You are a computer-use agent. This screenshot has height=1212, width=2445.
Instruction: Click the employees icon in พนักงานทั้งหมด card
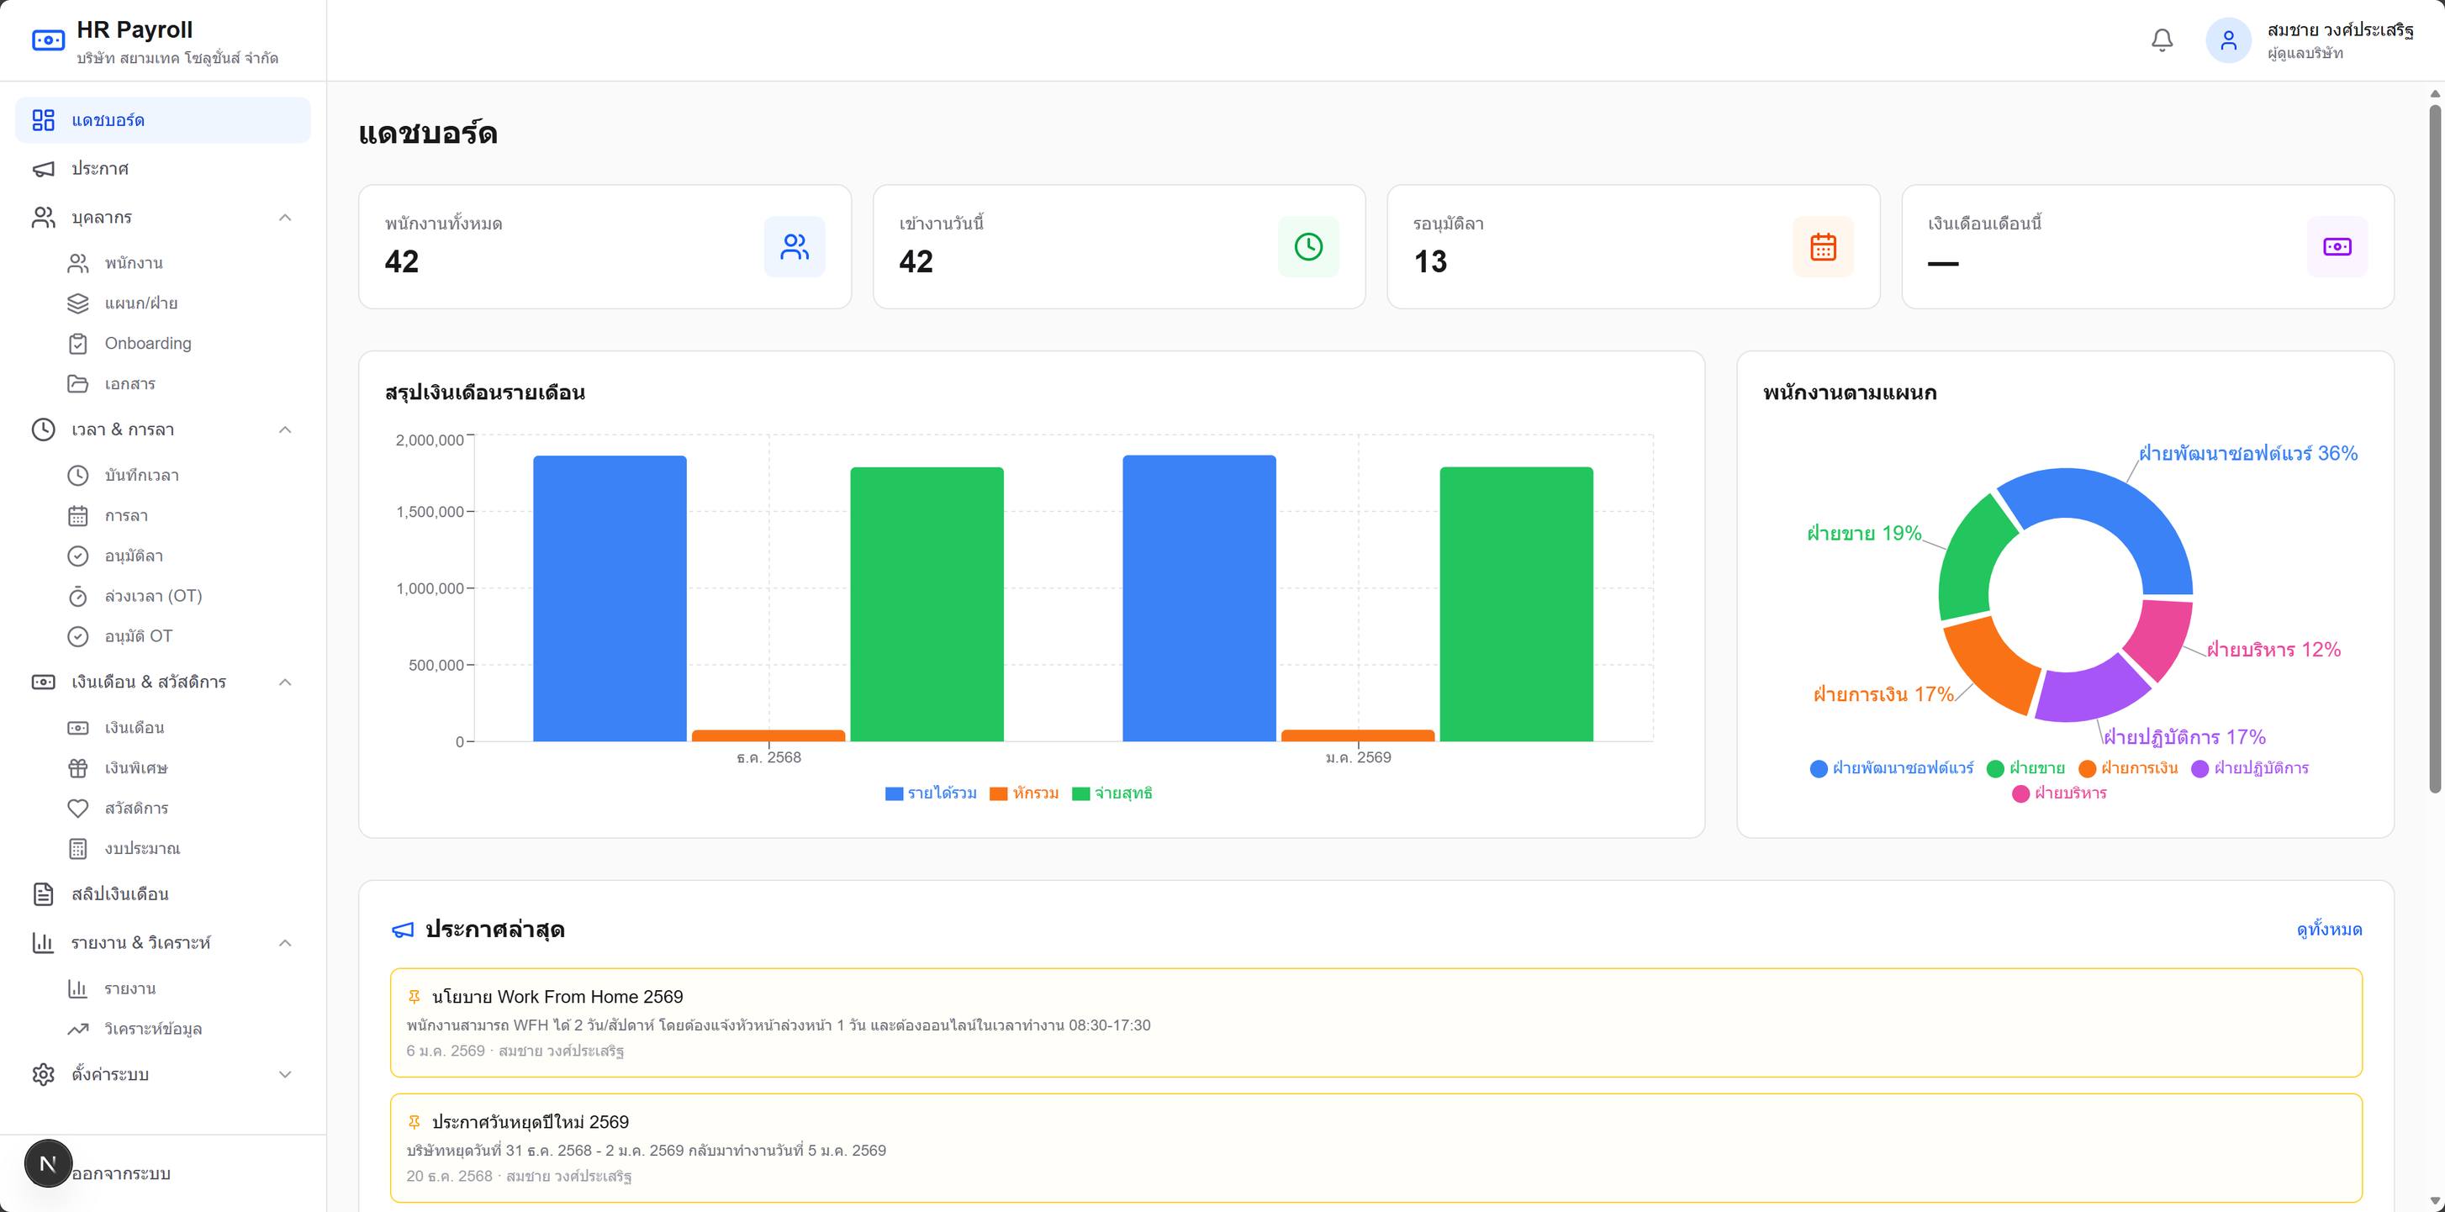tap(795, 247)
